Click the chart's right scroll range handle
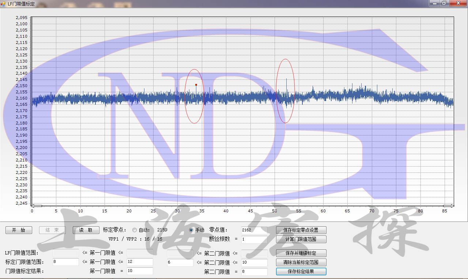Viewport: 468px width, 279px height. [x=449, y=206]
